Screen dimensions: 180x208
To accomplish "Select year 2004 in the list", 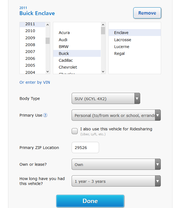I will [32, 72].
